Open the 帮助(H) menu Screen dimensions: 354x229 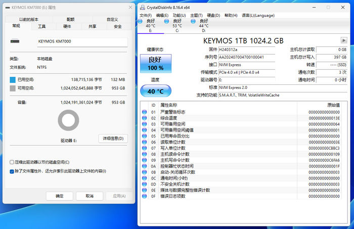tap(231, 15)
